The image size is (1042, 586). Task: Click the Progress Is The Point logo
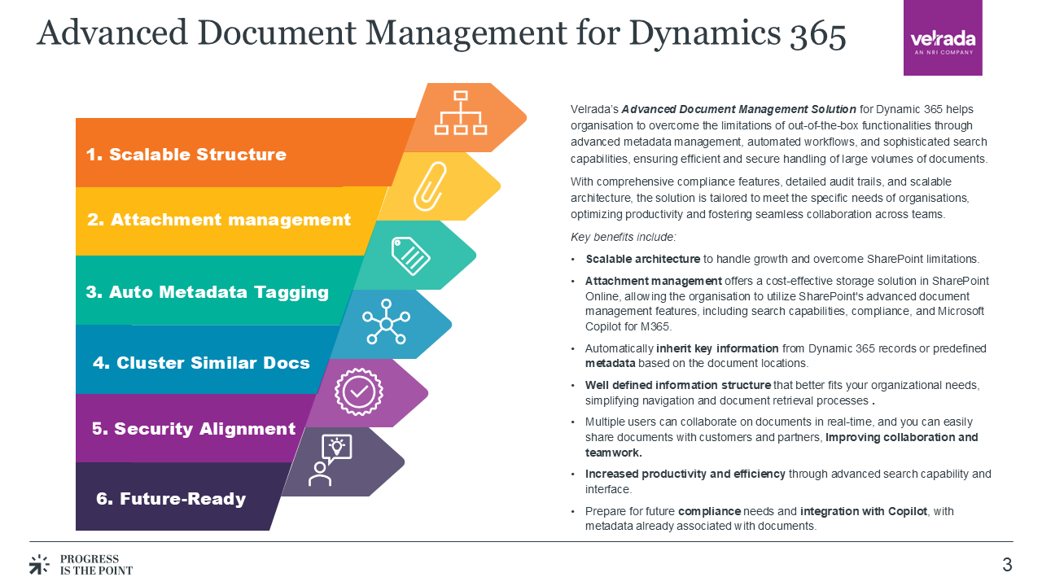click(x=81, y=564)
